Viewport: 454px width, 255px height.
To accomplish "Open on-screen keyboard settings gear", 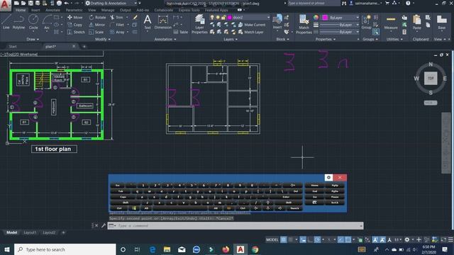I will (x=328, y=177).
